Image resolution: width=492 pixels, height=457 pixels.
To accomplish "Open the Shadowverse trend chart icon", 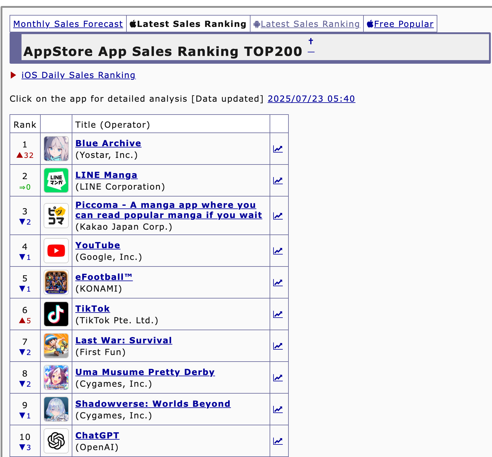I will pyautogui.click(x=278, y=409).
